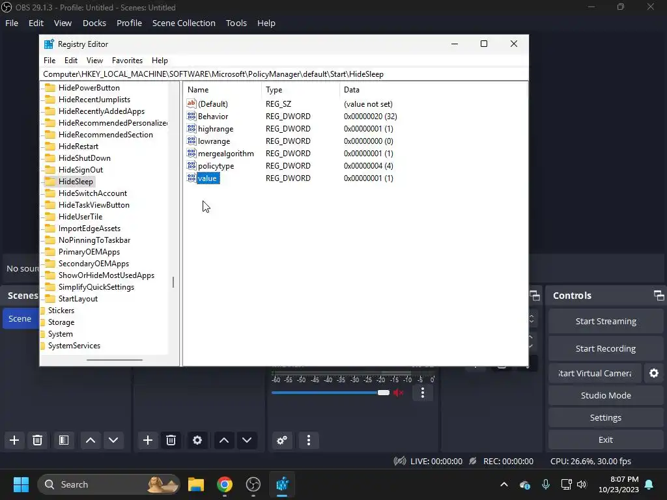This screenshot has height=500, width=667.
Task: Select the HideSwitchAccount key
Action: pyautogui.click(x=92, y=193)
